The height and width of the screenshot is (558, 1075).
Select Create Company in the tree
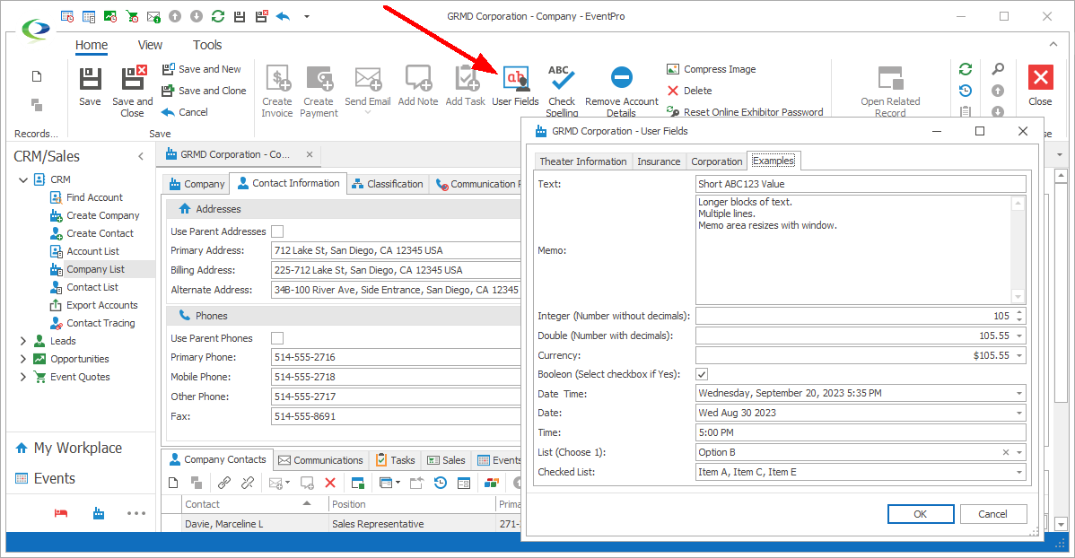[x=94, y=215]
